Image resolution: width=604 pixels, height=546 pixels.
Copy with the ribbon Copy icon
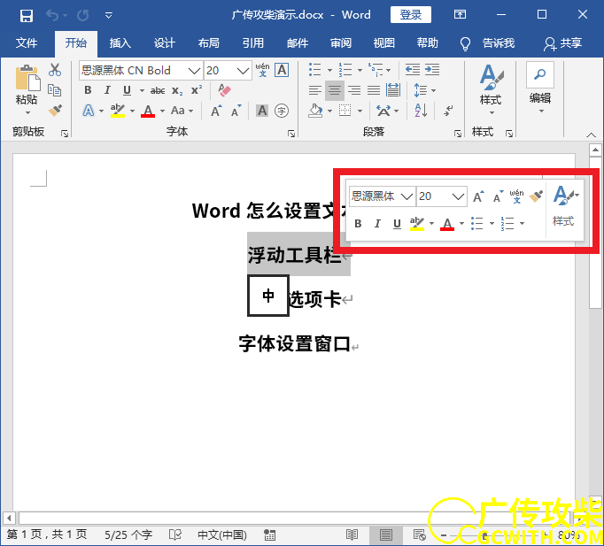[54, 90]
